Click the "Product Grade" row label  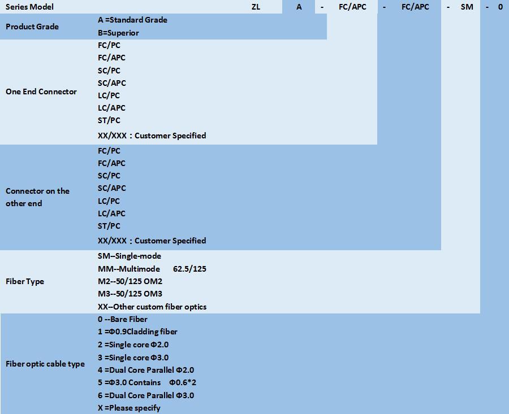pyautogui.click(x=32, y=27)
